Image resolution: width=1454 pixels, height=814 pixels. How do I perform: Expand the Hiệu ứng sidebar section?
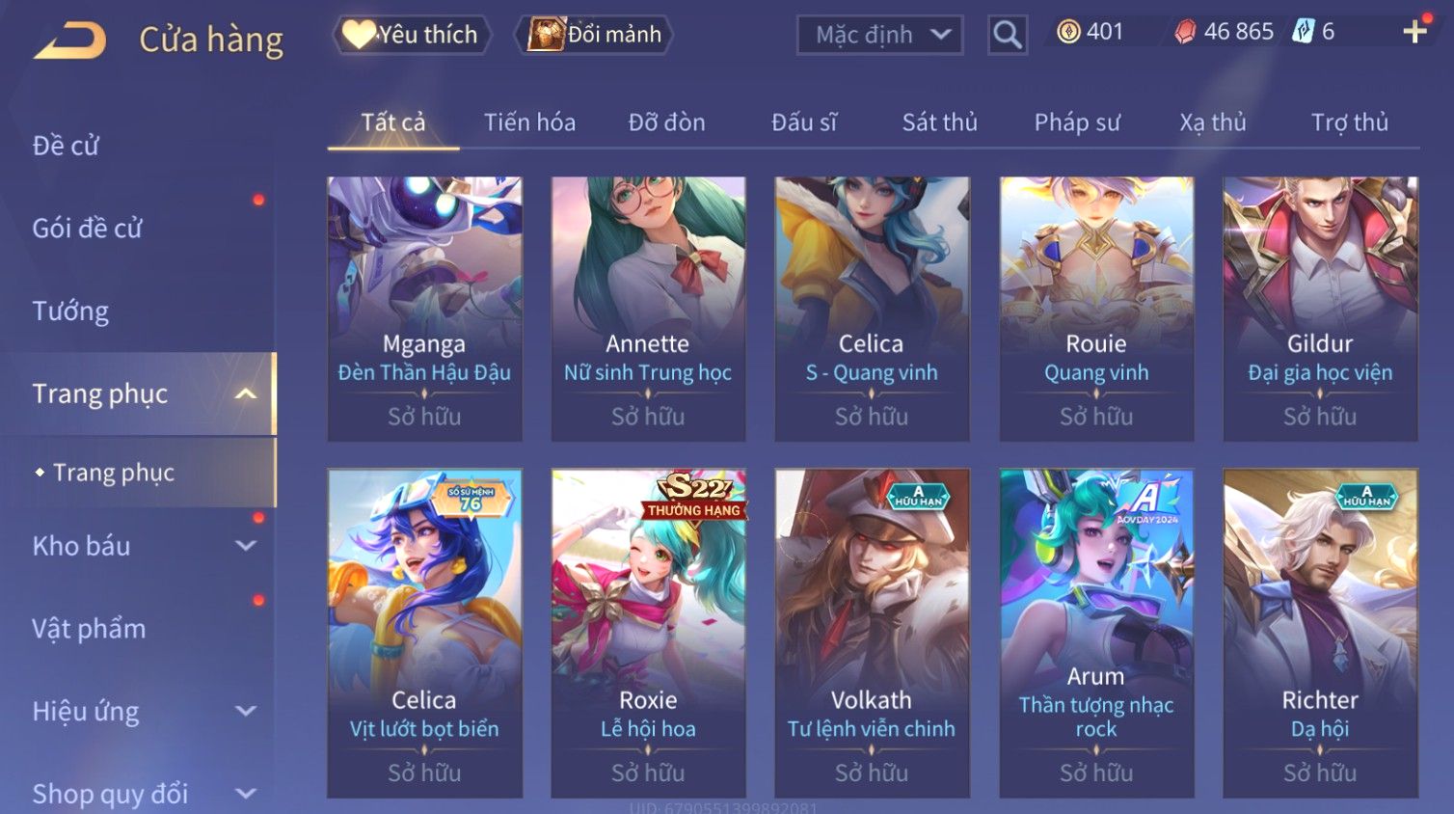coord(246,711)
